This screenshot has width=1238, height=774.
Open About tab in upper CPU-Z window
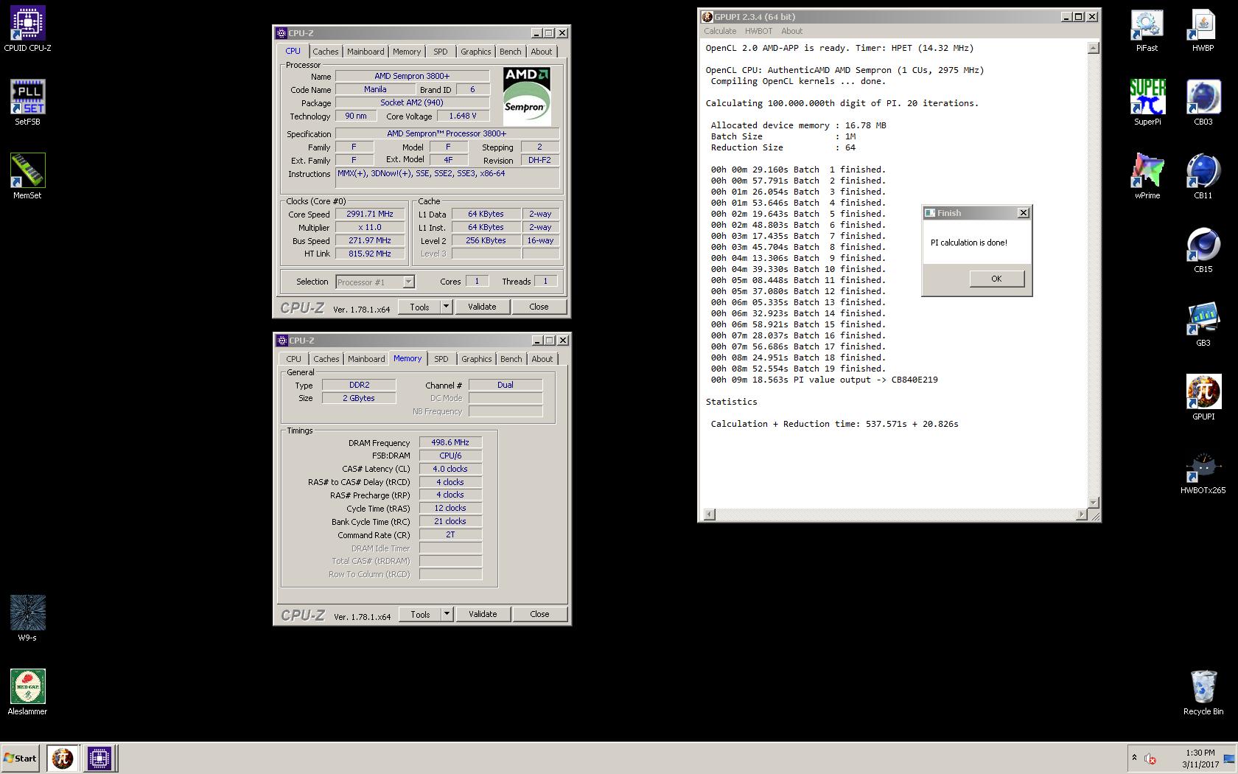[x=541, y=52]
